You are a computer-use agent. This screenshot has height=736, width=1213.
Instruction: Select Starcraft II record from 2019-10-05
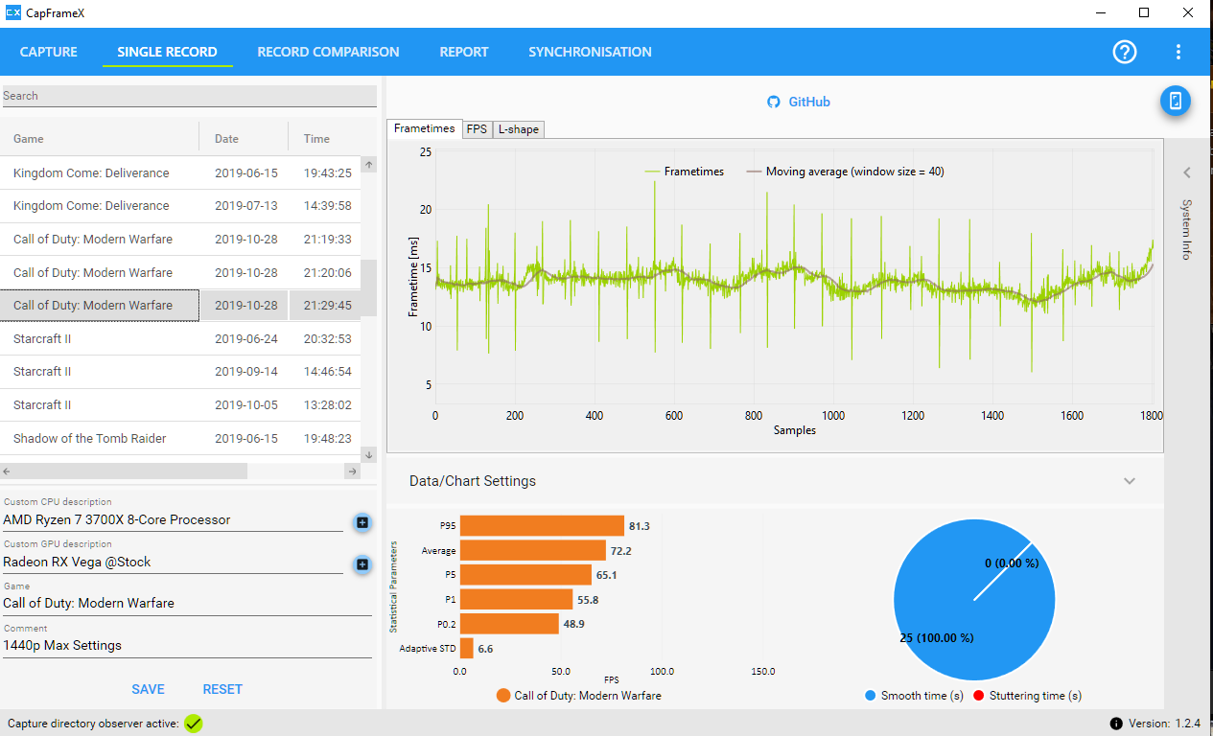pos(180,404)
